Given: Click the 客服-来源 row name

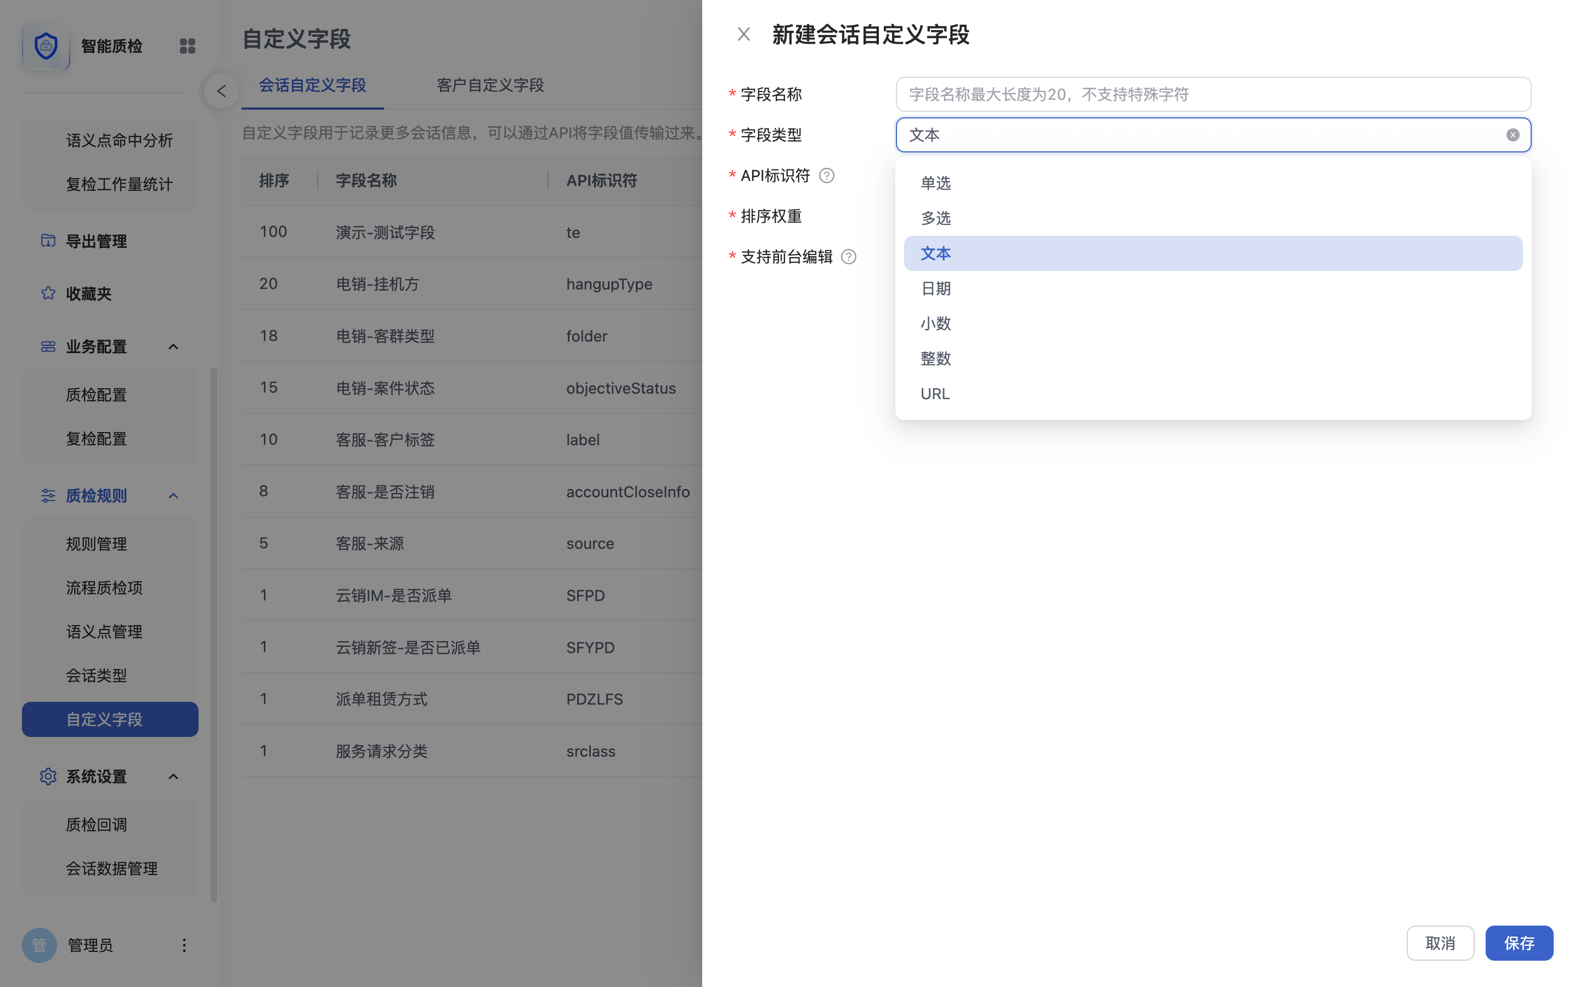Looking at the screenshot, I should pyautogui.click(x=370, y=543).
